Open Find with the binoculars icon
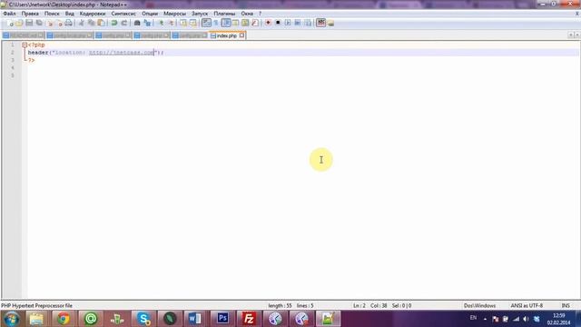 137,23
